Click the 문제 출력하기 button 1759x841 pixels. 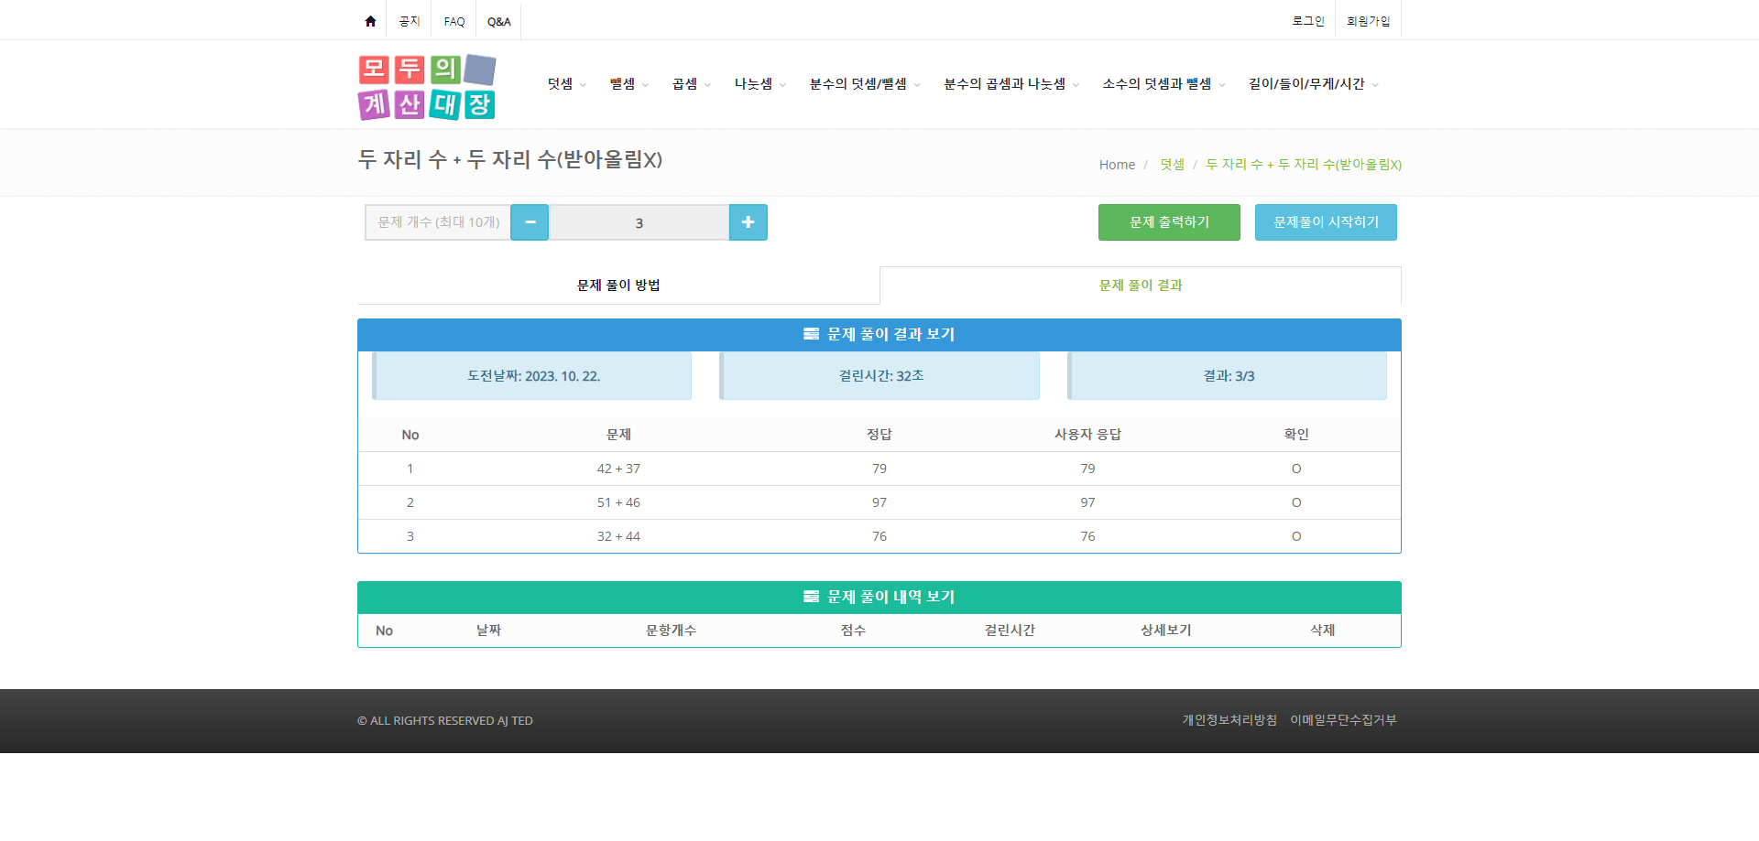1169,222
